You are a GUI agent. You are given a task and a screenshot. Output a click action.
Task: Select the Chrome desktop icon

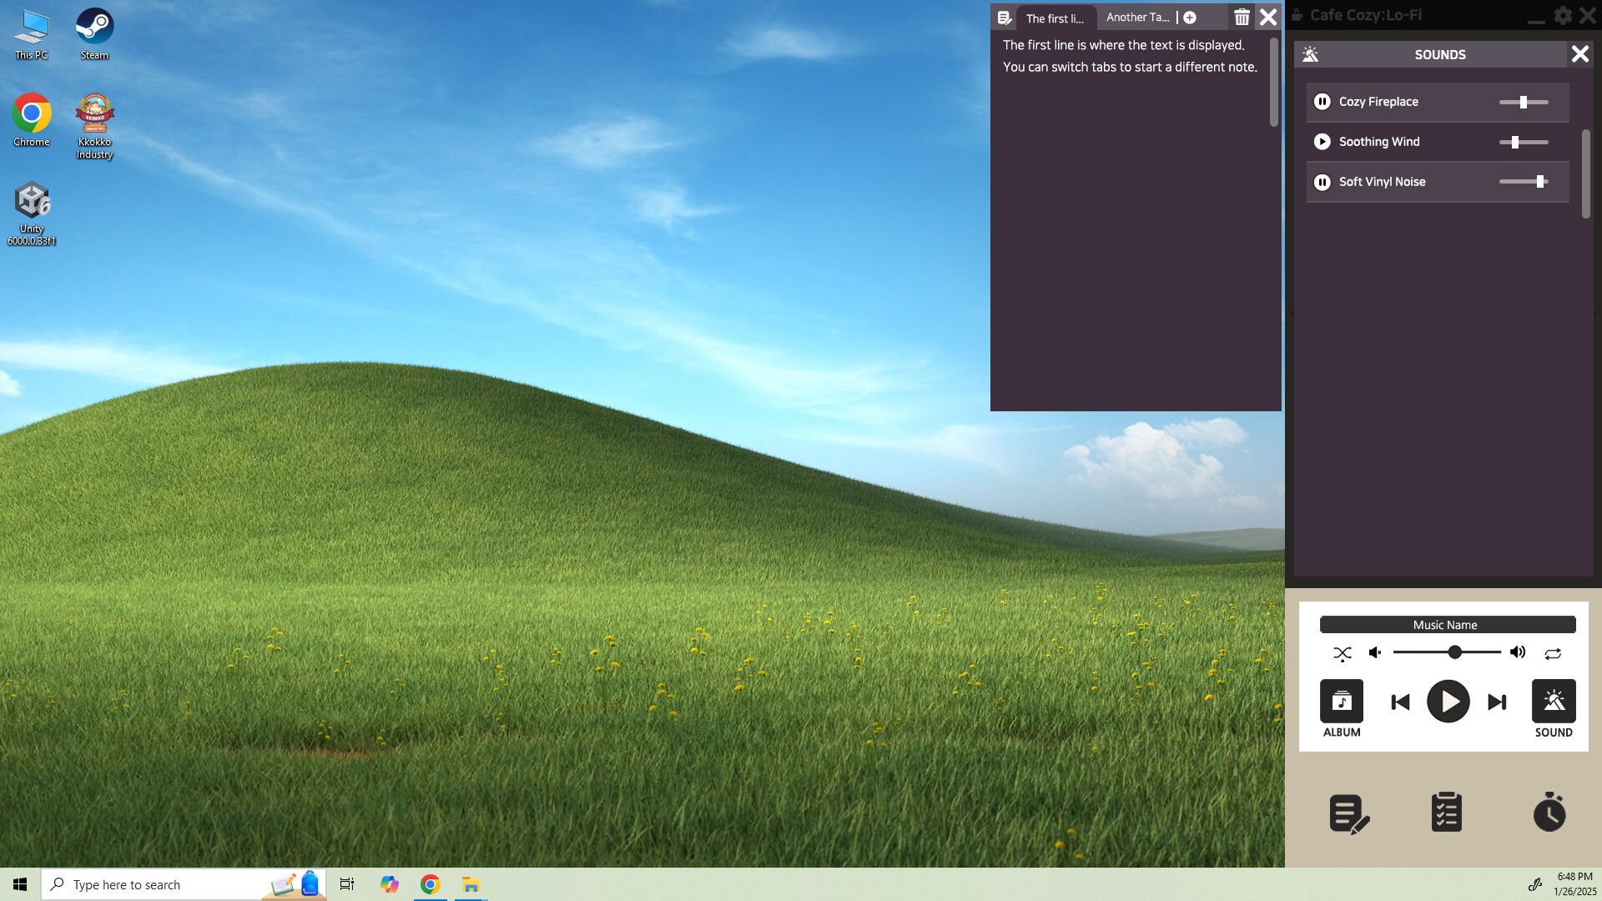[x=32, y=121]
